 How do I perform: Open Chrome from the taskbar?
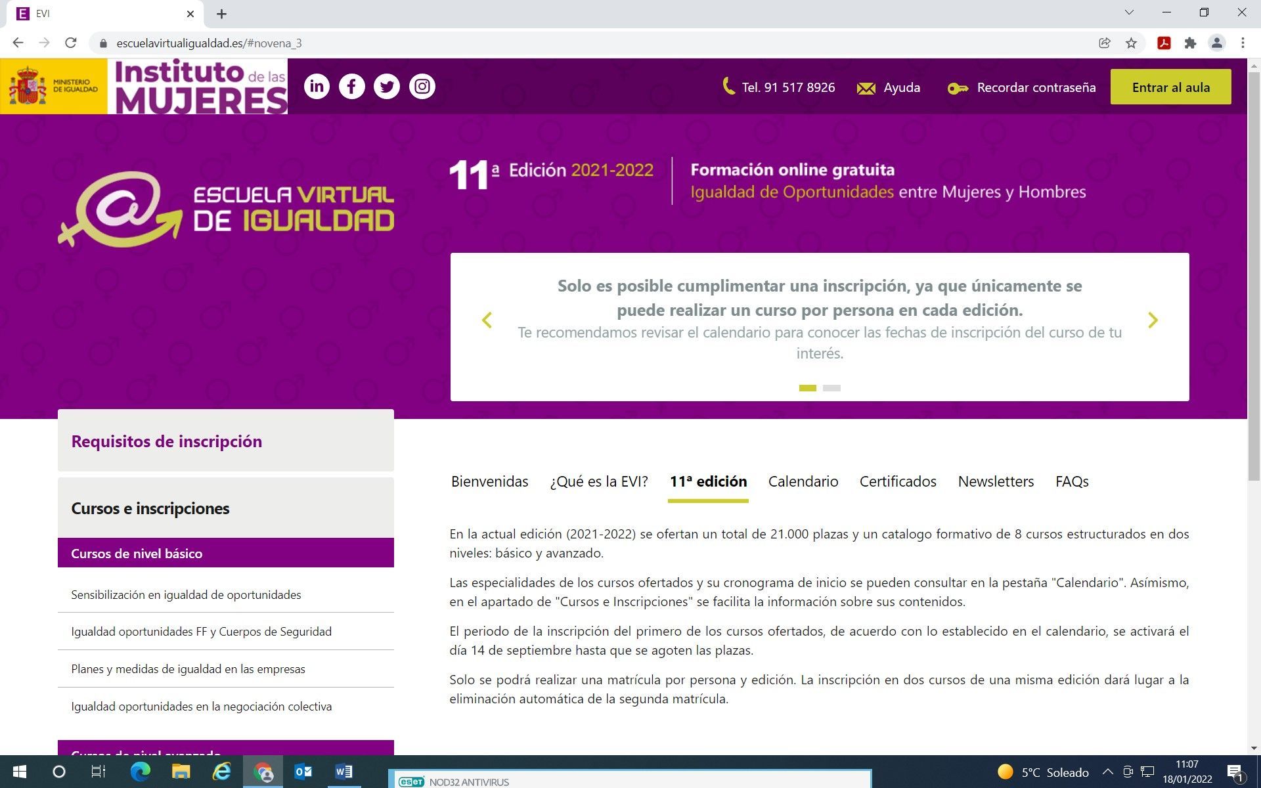(263, 772)
